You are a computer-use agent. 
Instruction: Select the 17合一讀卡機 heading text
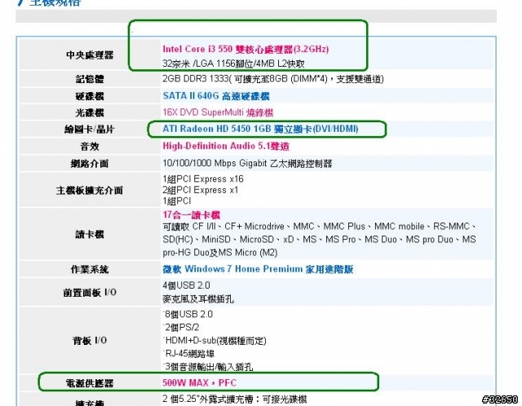(192, 215)
